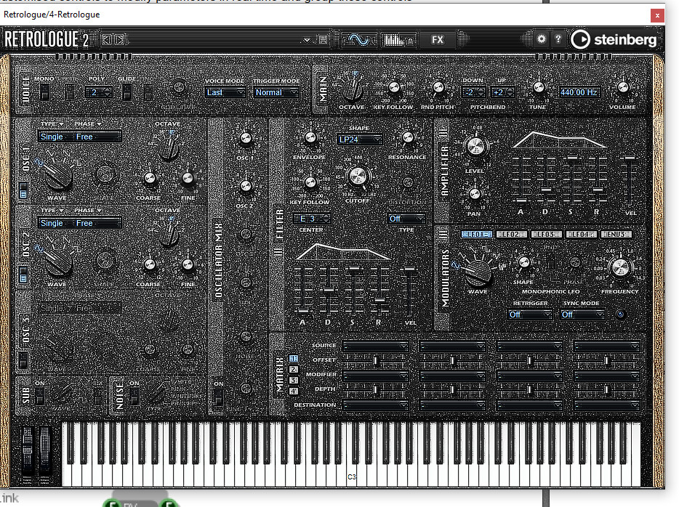Click the Main Key Follow knob
This screenshot has width=679, height=507.
point(394,87)
